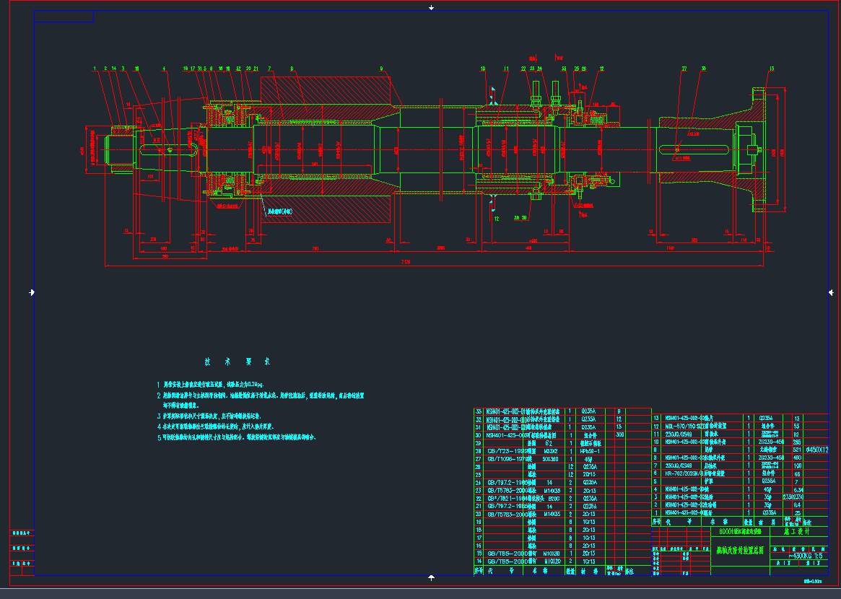Click the NDL-570/150 code in row 12

tap(681, 427)
